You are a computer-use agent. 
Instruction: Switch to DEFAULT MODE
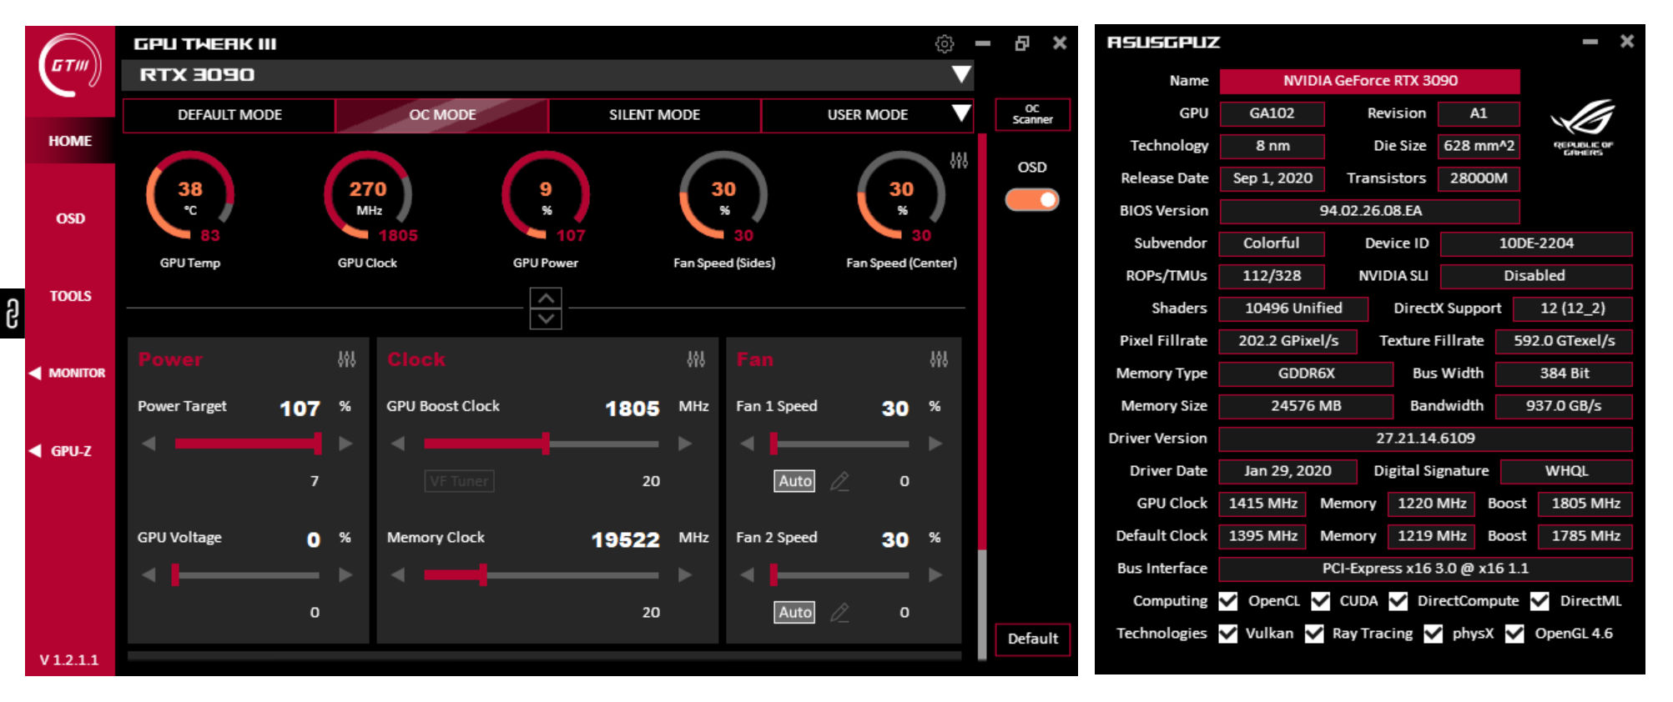(229, 115)
